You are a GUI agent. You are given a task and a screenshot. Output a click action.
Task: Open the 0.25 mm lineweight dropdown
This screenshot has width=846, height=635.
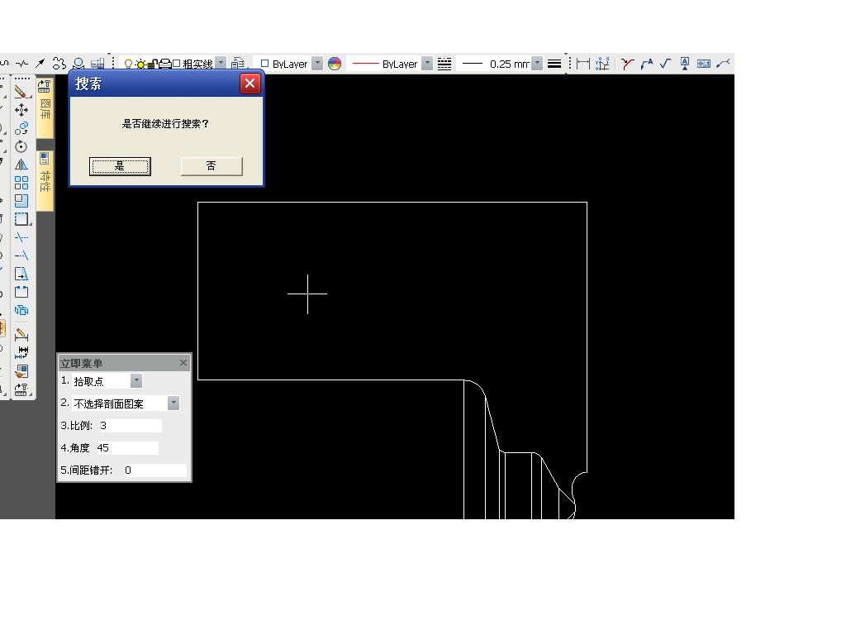coord(537,63)
